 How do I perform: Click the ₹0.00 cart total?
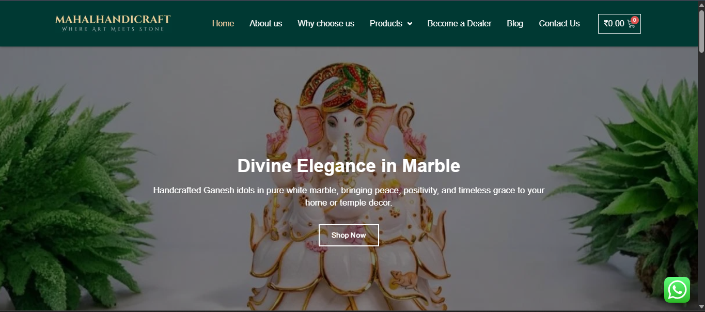click(x=614, y=23)
